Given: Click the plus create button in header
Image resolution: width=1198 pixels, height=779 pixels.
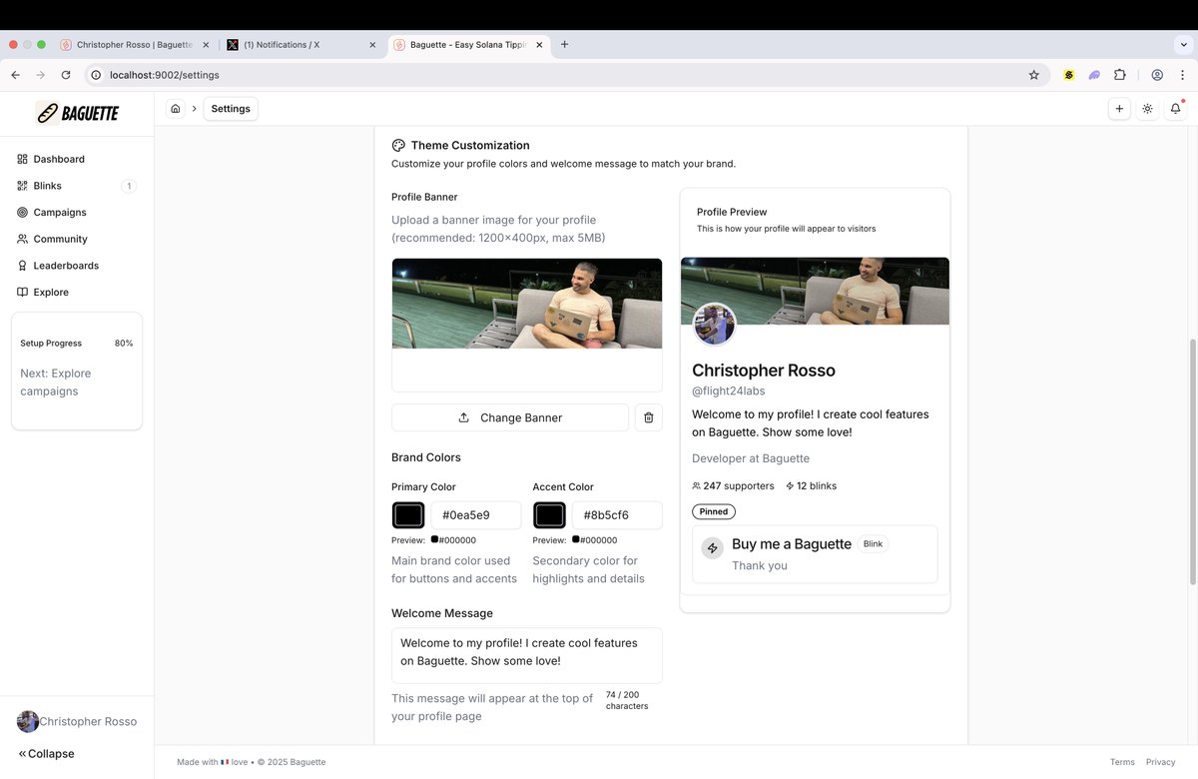Looking at the screenshot, I should click(x=1119, y=109).
